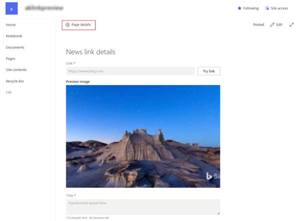Select Documents in the side navigation
298x221 pixels.
(15, 48)
